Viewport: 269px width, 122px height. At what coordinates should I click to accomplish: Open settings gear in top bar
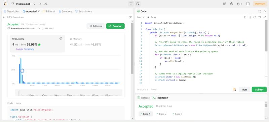click(232, 4)
